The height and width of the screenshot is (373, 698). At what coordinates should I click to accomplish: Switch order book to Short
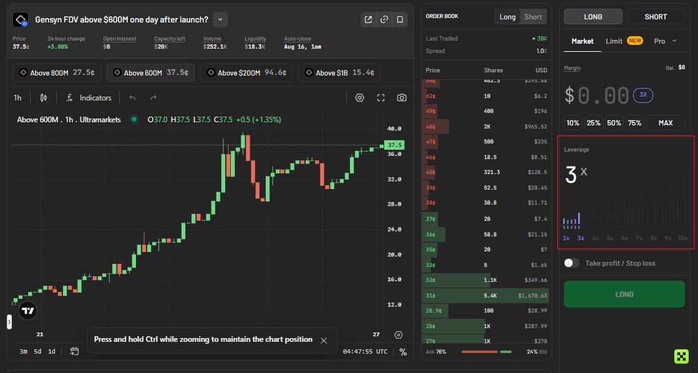tap(533, 17)
